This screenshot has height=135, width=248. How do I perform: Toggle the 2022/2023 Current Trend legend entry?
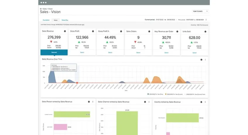[195, 94]
